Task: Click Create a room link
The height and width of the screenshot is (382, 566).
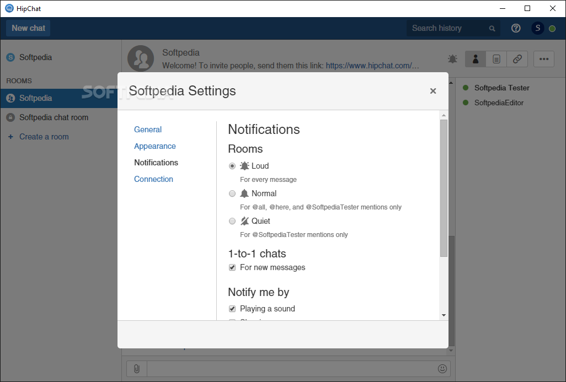Action: [44, 137]
